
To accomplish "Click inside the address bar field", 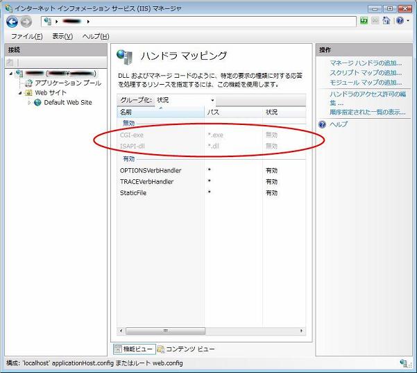I will pos(198,22).
